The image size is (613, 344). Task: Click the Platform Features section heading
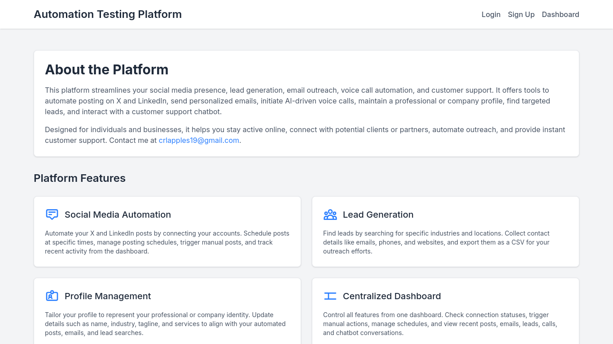tap(79, 178)
